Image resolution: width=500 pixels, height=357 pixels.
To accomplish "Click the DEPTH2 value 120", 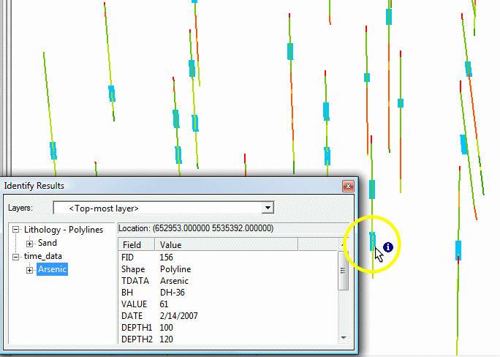I will 166,339.
